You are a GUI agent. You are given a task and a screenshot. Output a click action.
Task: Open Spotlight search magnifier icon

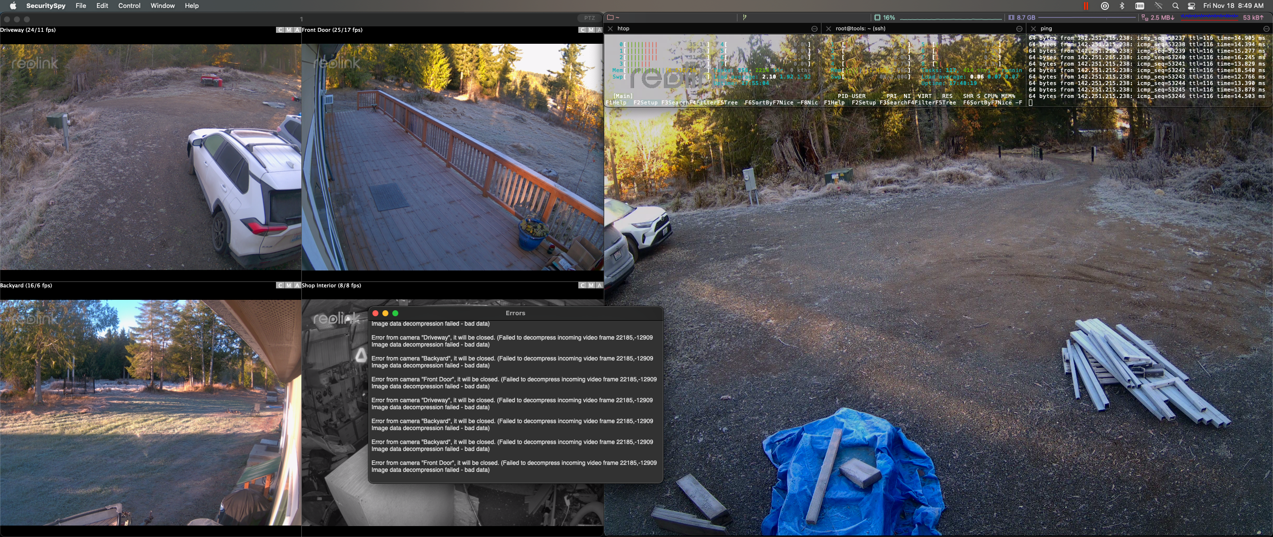[x=1176, y=5]
